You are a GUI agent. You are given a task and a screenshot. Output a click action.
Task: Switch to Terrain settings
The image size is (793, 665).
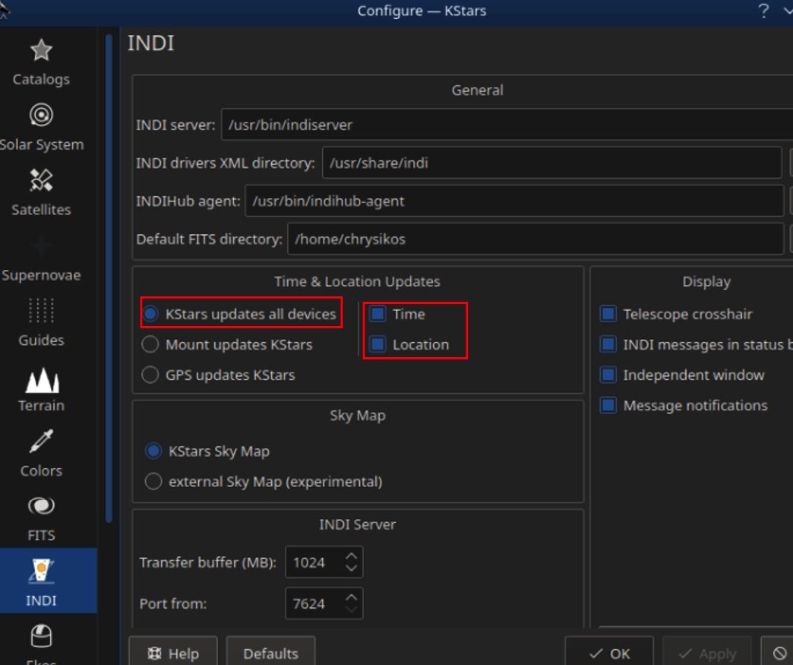[41, 390]
